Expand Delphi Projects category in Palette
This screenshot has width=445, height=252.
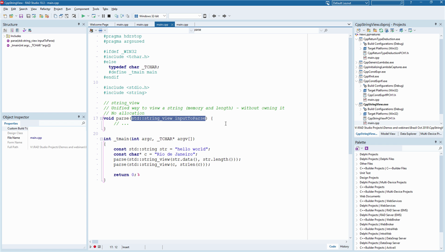357,154
